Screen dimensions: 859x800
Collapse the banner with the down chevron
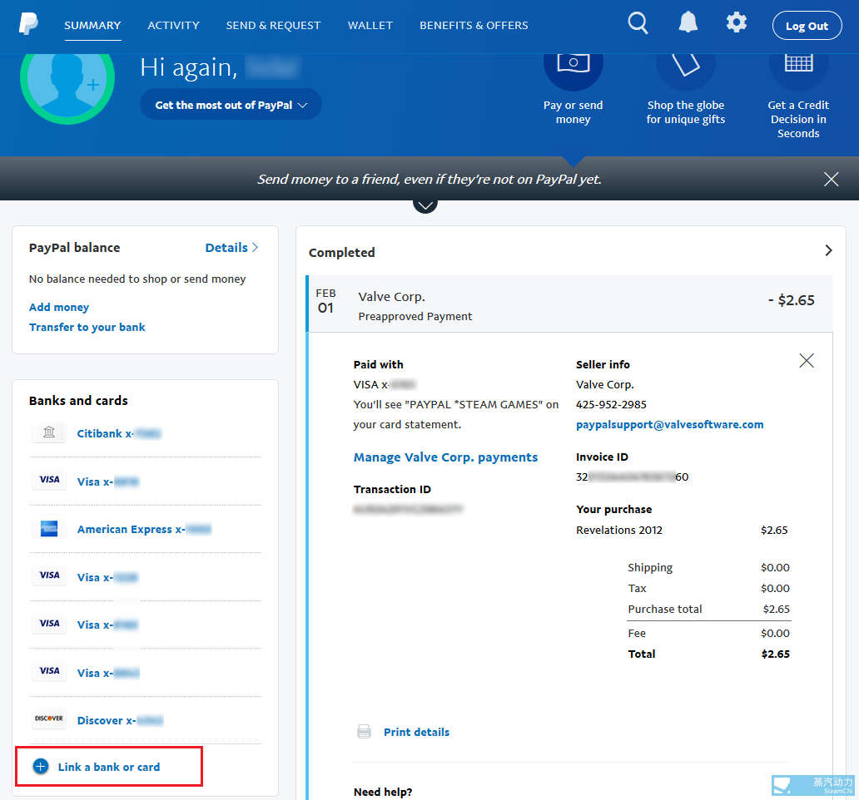click(425, 205)
